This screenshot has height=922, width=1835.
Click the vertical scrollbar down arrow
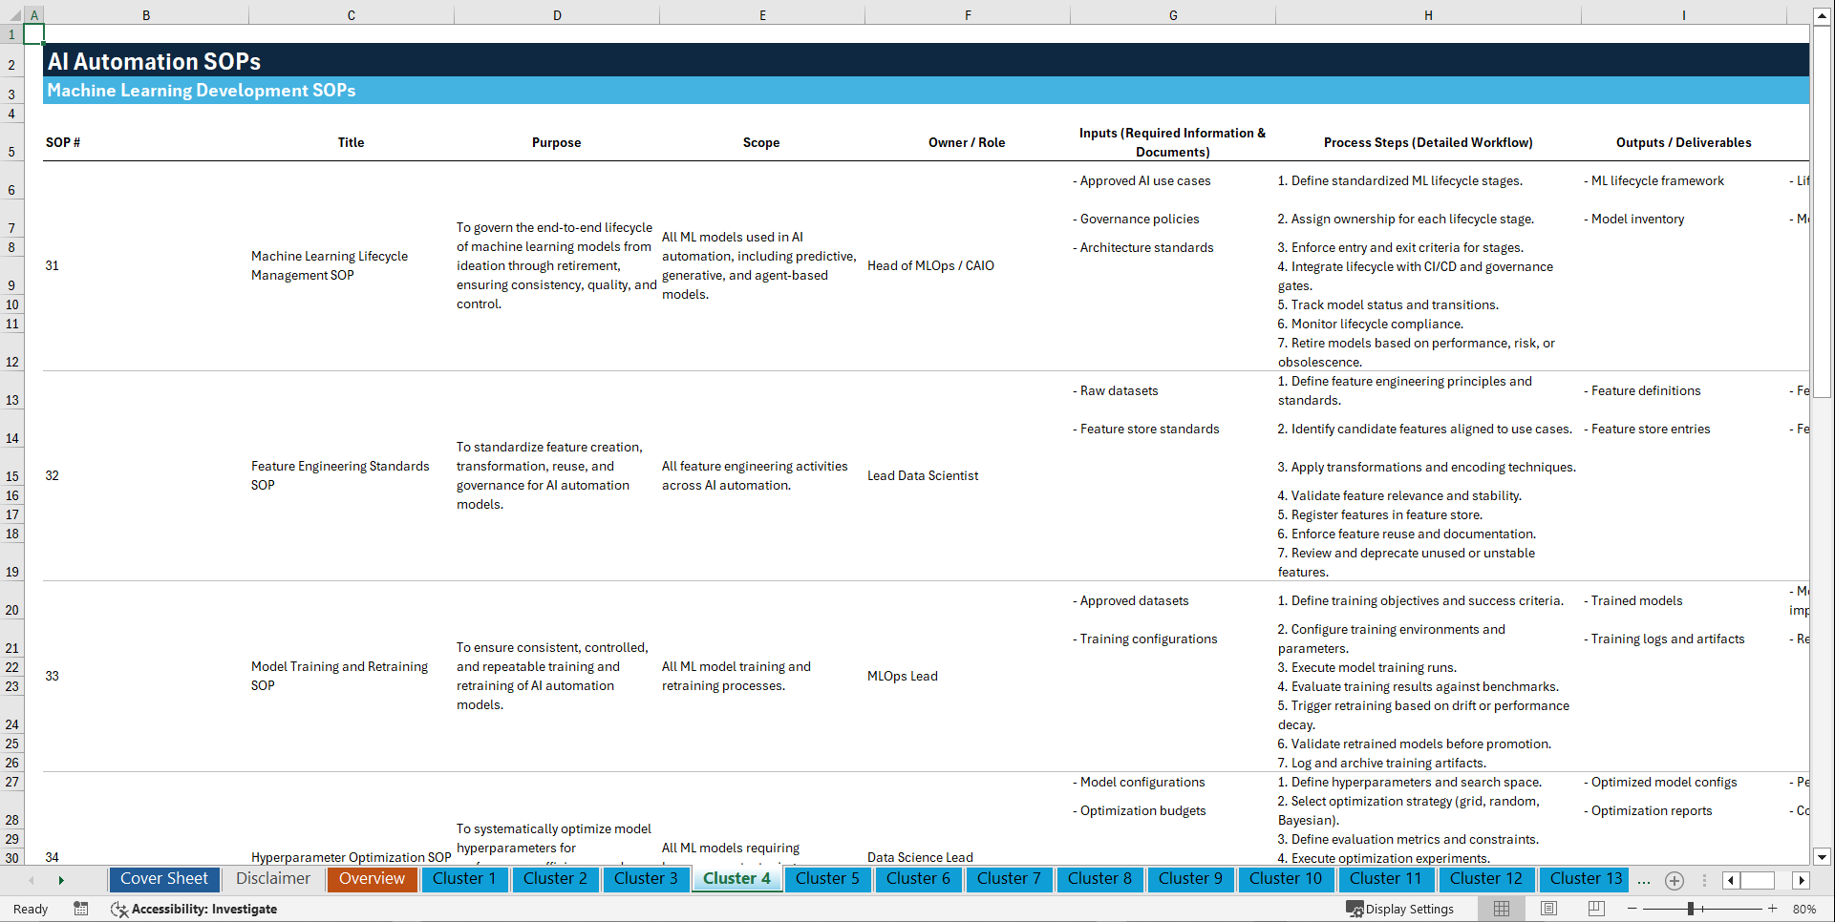pyautogui.click(x=1823, y=856)
